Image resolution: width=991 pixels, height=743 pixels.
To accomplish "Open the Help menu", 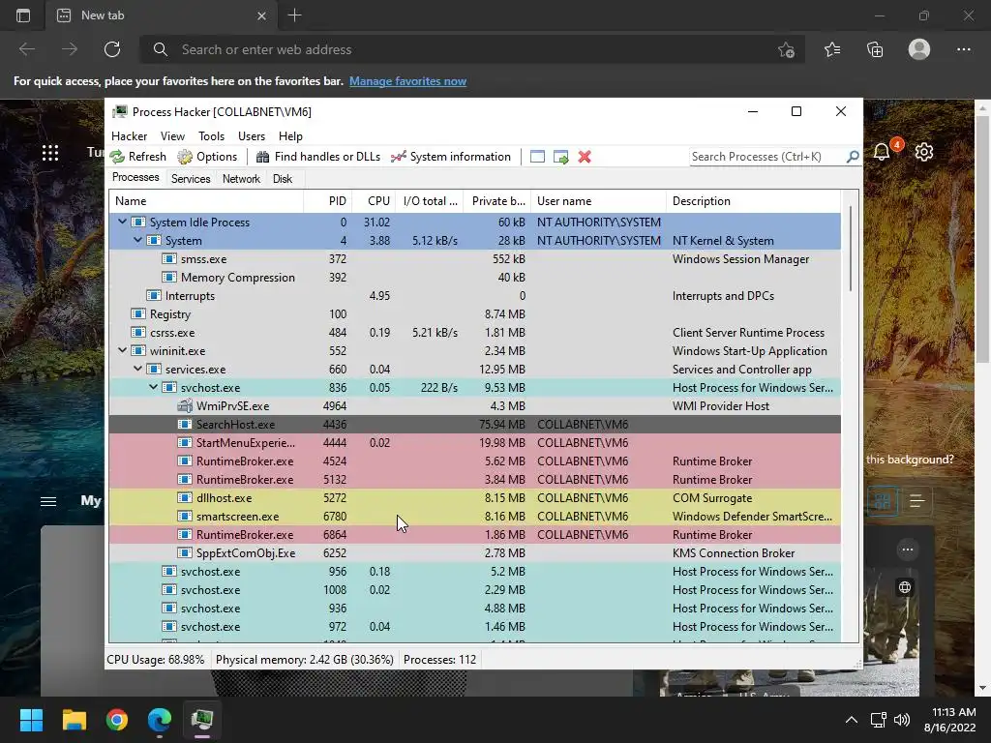I will click(290, 135).
